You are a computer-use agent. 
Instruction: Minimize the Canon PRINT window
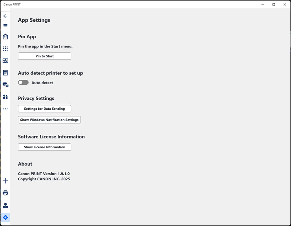[x=262, y=4]
